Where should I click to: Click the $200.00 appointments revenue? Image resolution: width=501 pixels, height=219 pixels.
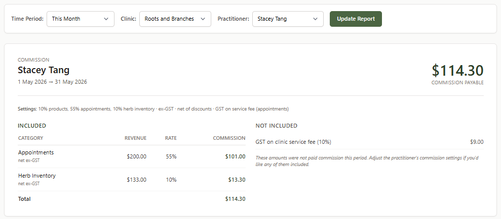[136, 156]
